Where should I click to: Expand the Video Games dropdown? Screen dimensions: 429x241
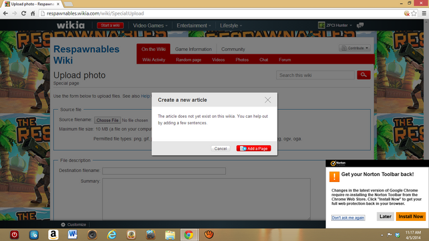coord(150,25)
